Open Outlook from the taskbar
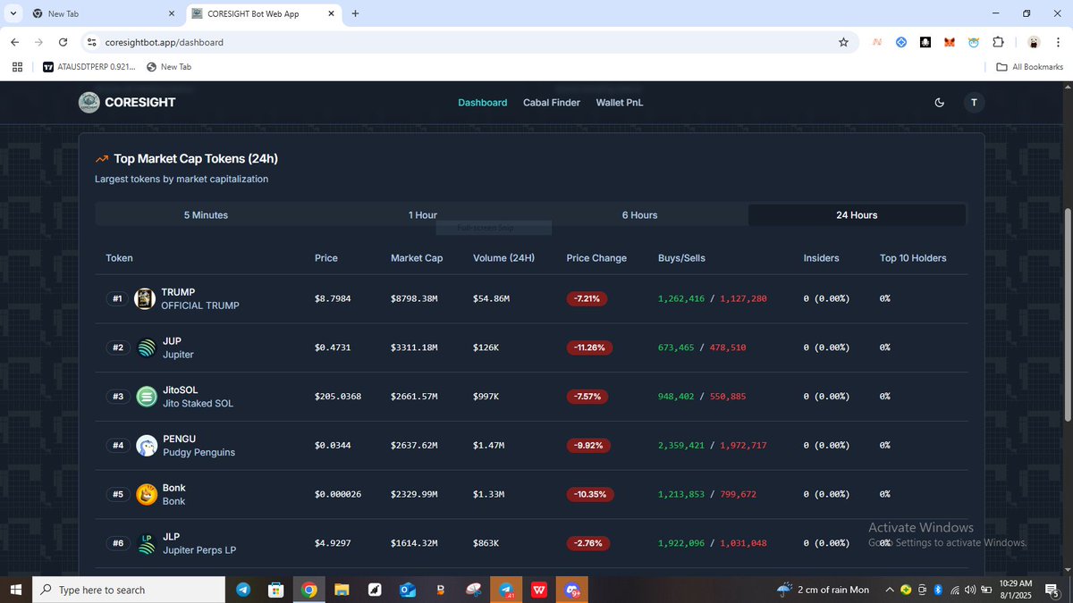1073x603 pixels. [x=407, y=590]
